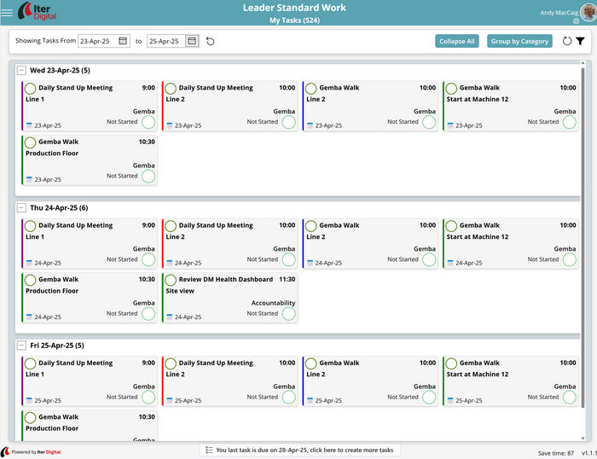Viewport: 597px width, 459px height.
Task: Click the Group by Category button
Action: click(x=519, y=41)
